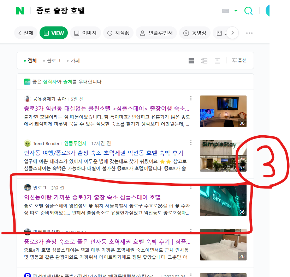Open post 인사동 여행/종로3가 출장 숙소

pyautogui.click(x=103, y=153)
